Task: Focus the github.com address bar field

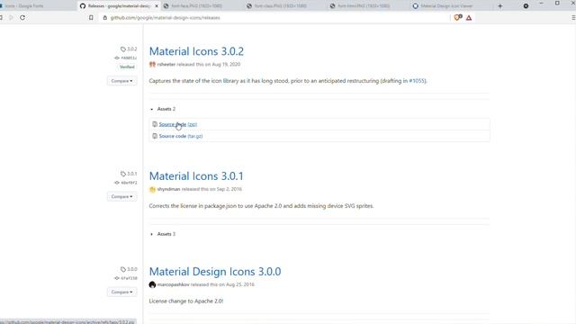Action: [274, 18]
